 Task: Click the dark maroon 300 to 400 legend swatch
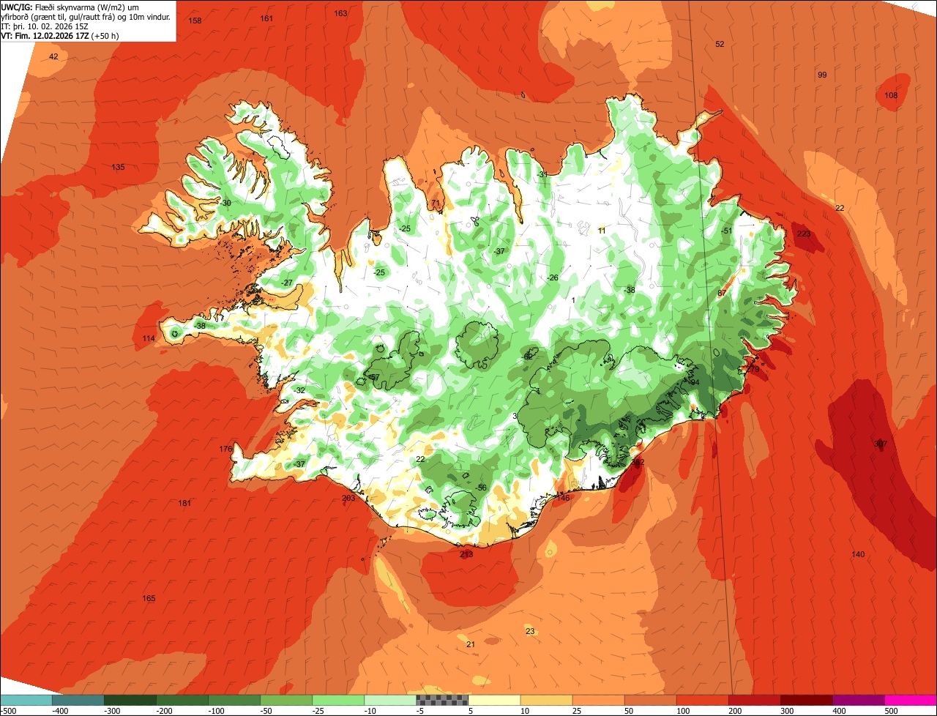coord(807,700)
